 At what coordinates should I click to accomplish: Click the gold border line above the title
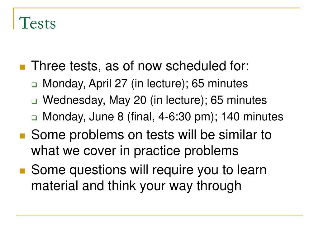tap(157, 8)
